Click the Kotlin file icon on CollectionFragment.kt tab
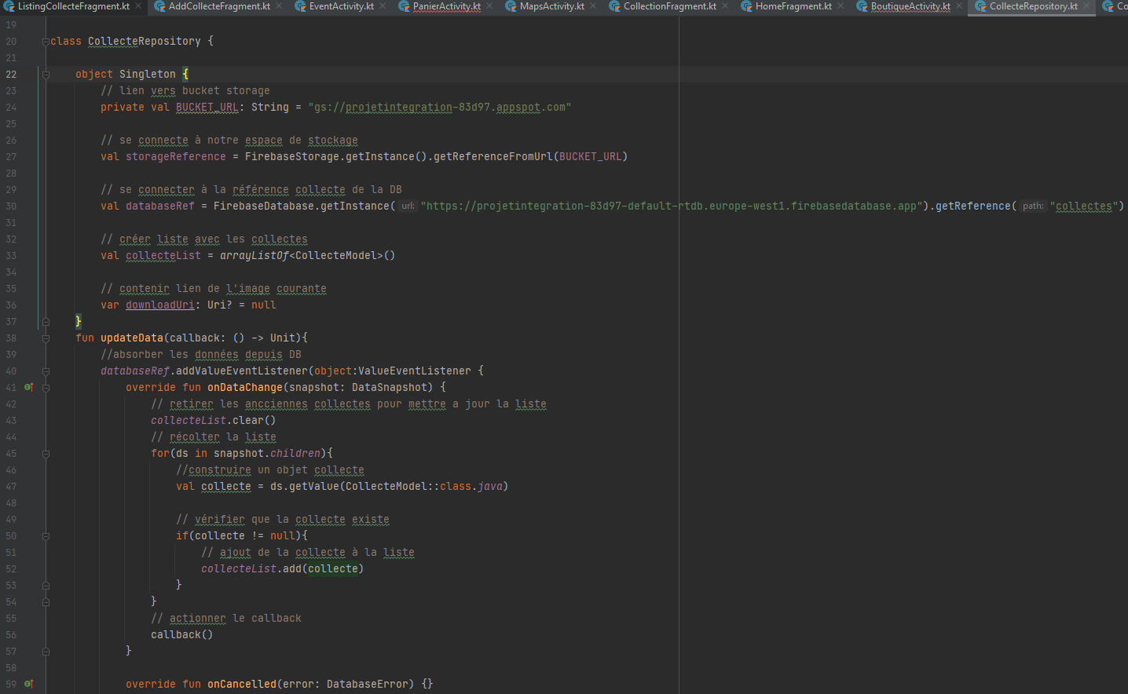Viewport: 1128px width, 694px height. pos(615,6)
